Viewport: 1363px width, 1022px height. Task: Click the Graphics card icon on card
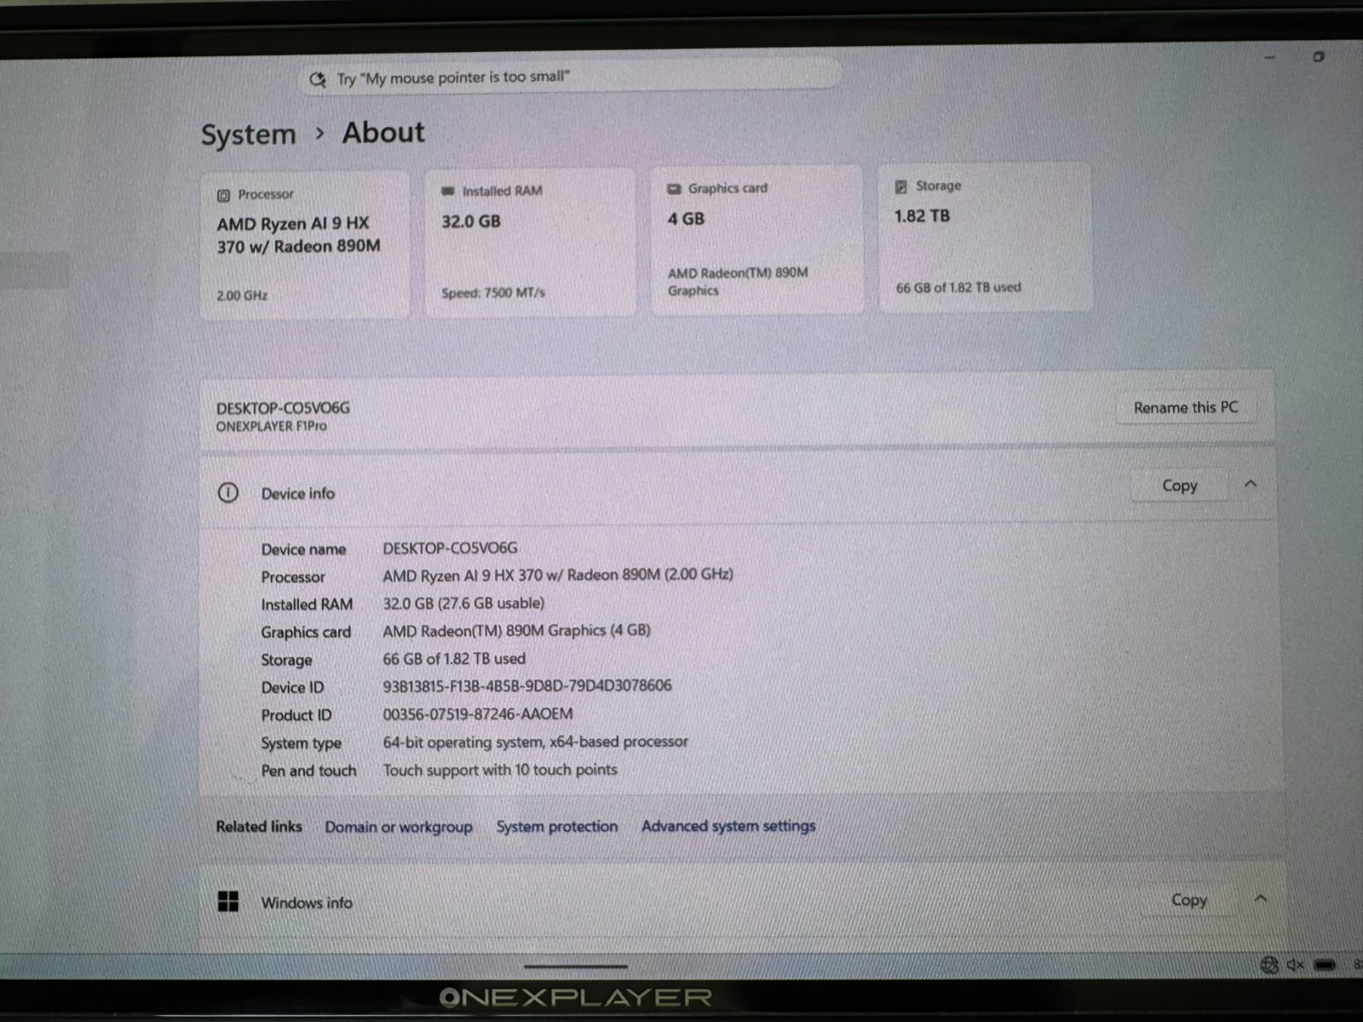tap(674, 188)
